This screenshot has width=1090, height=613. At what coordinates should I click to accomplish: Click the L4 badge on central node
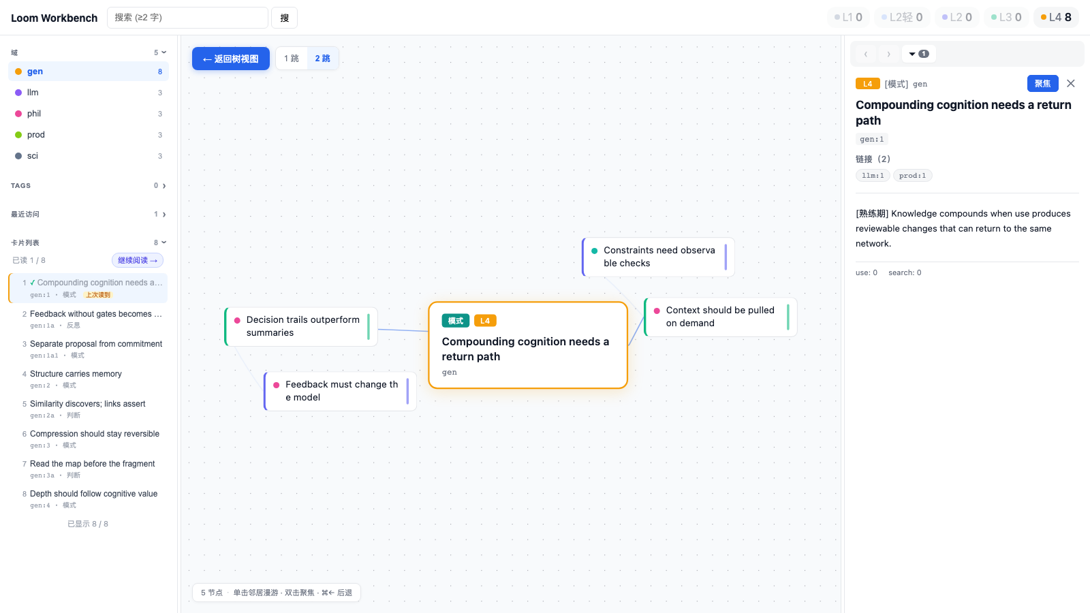[x=485, y=321]
